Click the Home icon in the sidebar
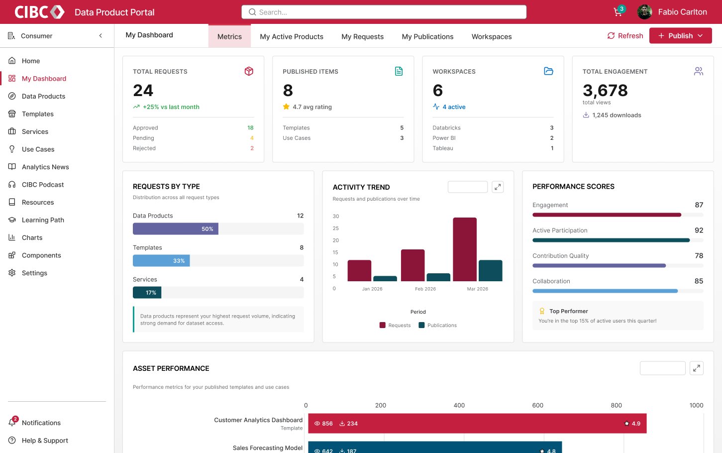 click(x=12, y=61)
